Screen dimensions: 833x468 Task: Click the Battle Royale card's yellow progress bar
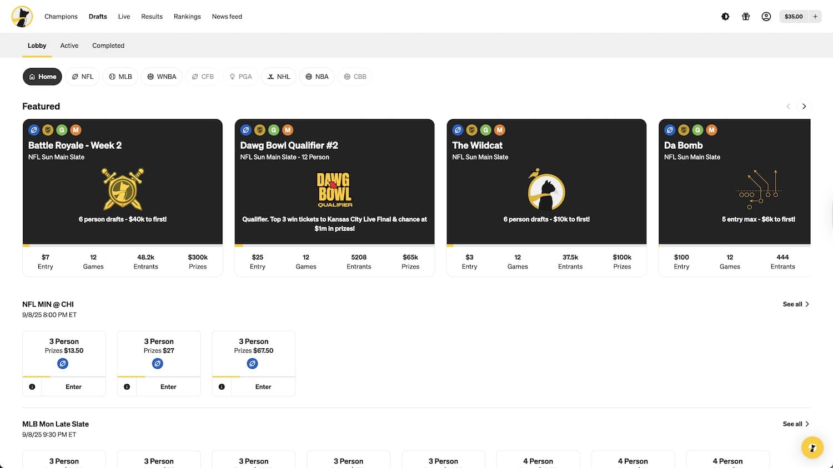point(26,245)
